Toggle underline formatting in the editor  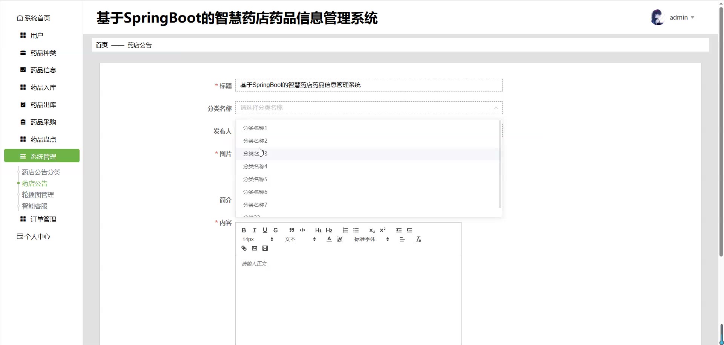point(265,230)
